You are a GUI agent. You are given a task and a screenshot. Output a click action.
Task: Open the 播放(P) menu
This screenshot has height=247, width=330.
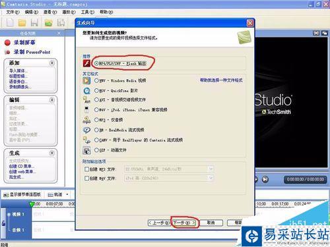69,12
